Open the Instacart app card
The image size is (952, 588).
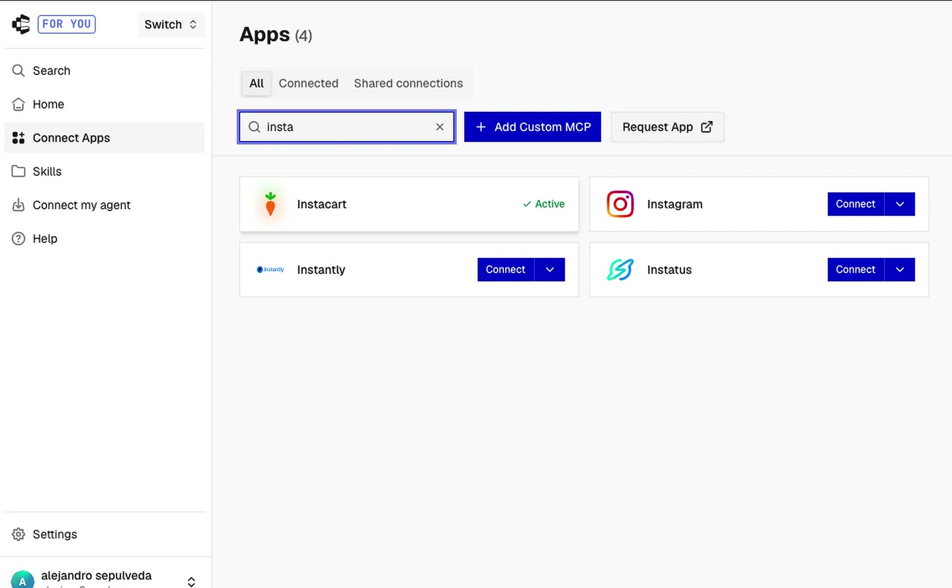click(409, 204)
